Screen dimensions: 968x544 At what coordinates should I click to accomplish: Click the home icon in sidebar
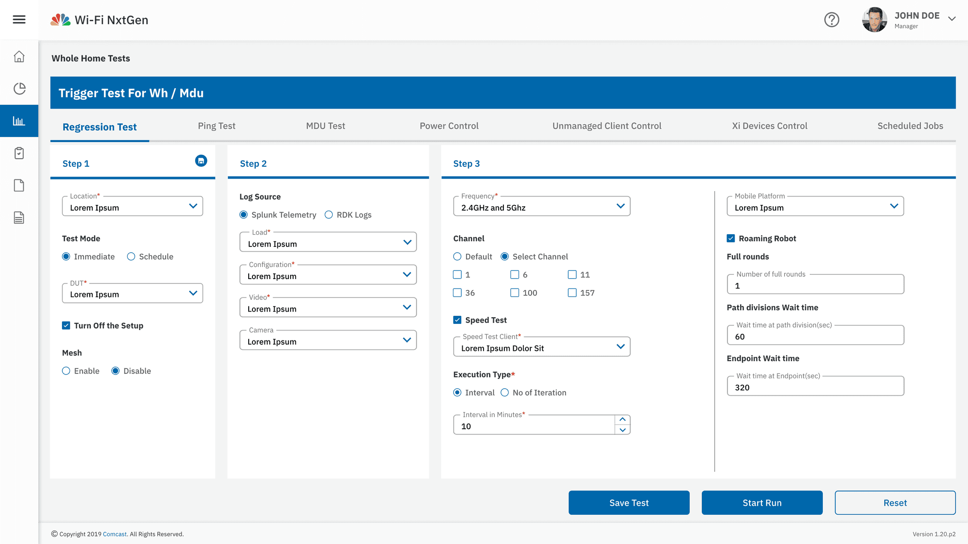(19, 57)
